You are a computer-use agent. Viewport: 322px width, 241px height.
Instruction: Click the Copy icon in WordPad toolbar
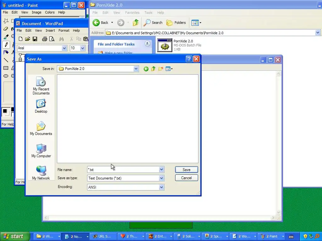tap(78, 39)
